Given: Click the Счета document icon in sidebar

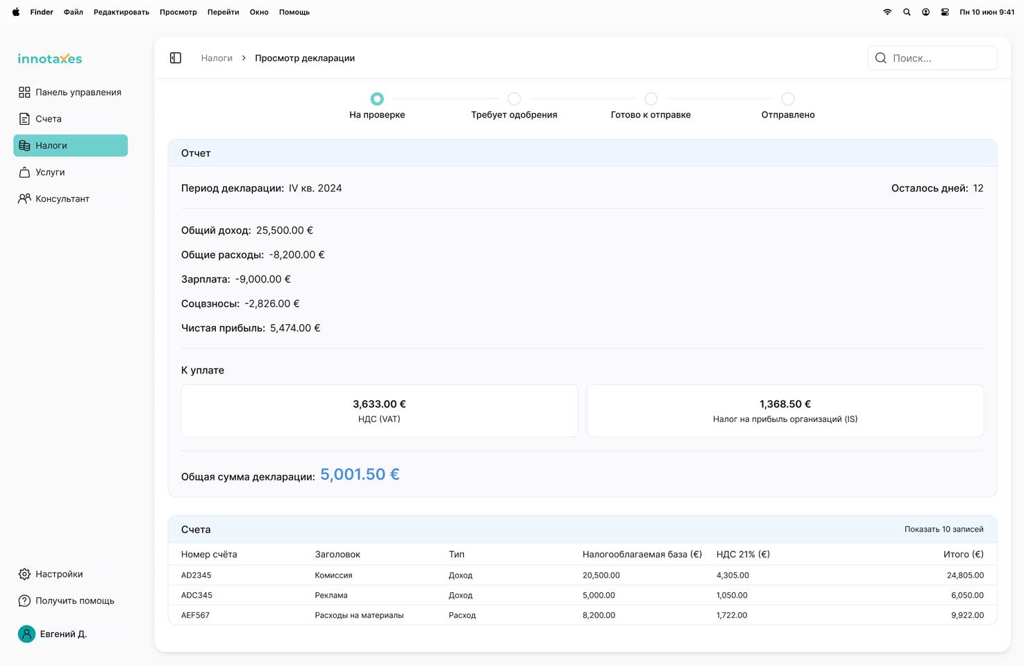Looking at the screenshot, I should 24,119.
